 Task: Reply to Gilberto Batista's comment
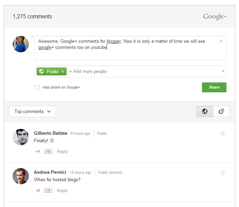tap(62, 152)
